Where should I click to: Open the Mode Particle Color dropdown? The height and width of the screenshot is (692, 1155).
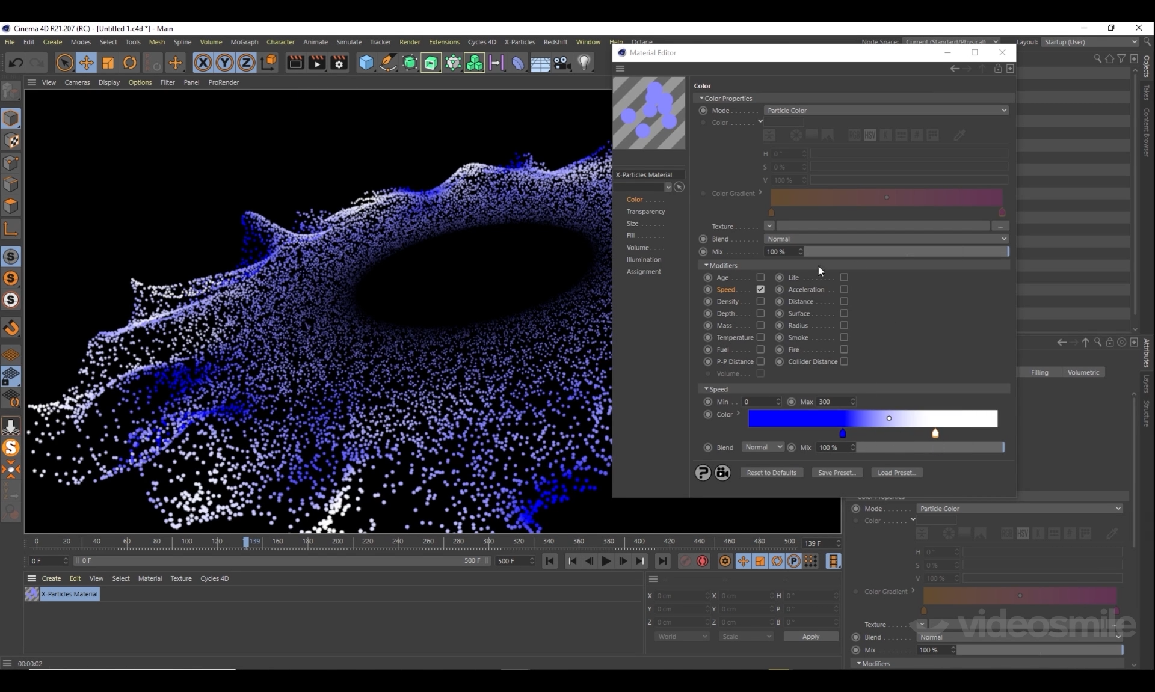coord(885,111)
